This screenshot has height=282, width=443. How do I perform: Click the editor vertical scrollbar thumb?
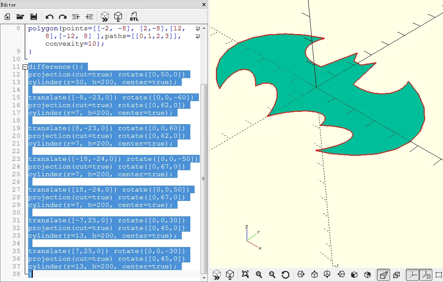(x=204, y=179)
